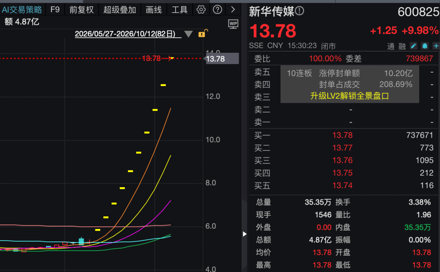Click 升级LV2解锁全景盘口 upgrade link

point(350,96)
